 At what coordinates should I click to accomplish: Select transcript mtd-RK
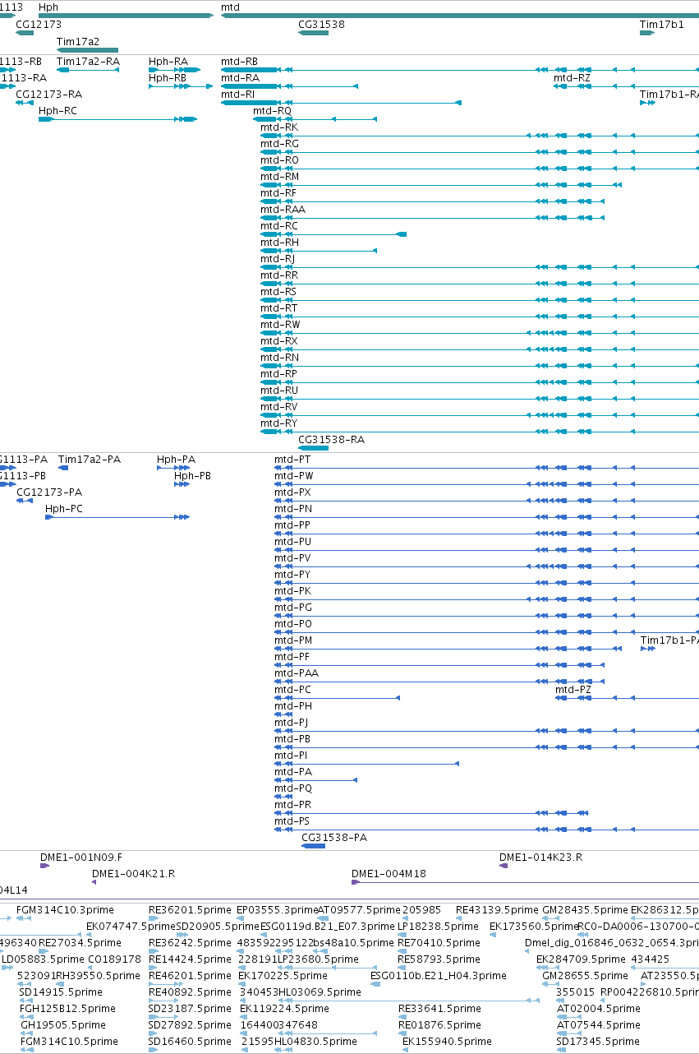pyautogui.click(x=279, y=127)
